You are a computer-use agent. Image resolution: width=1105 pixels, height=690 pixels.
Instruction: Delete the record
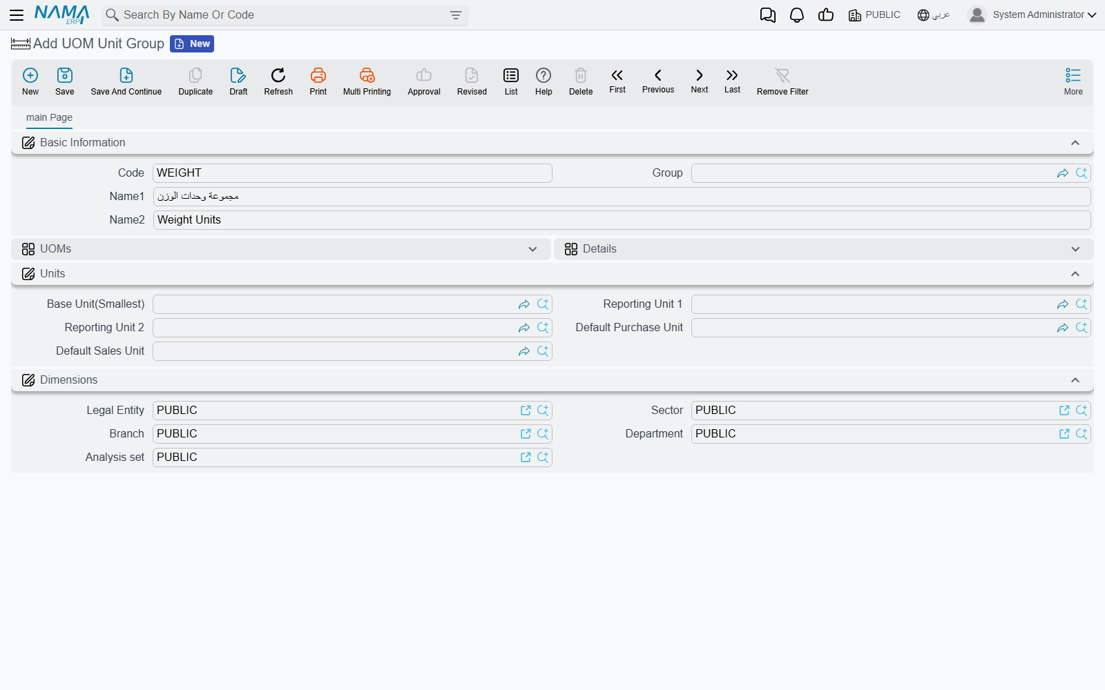[x=581, y=81]
